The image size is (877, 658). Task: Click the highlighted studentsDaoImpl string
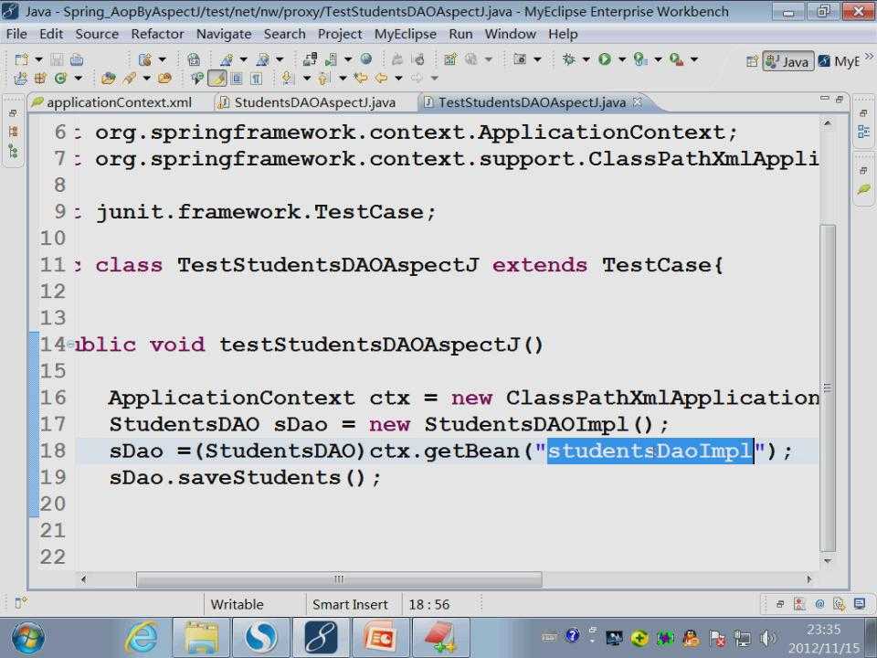coord(650,451)
